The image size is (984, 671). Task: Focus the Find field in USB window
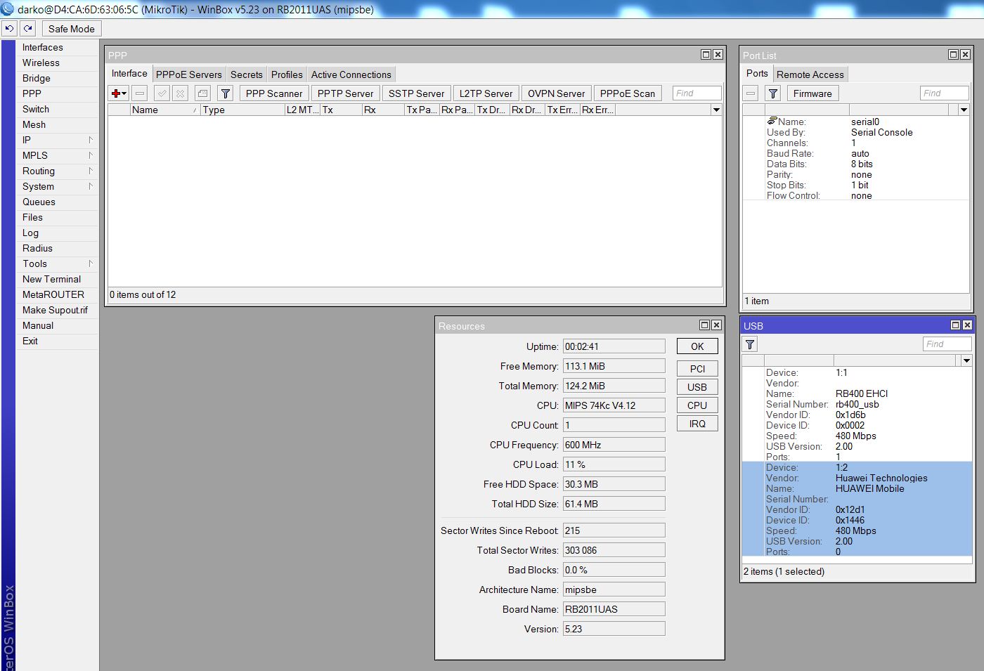click(947, 344)
